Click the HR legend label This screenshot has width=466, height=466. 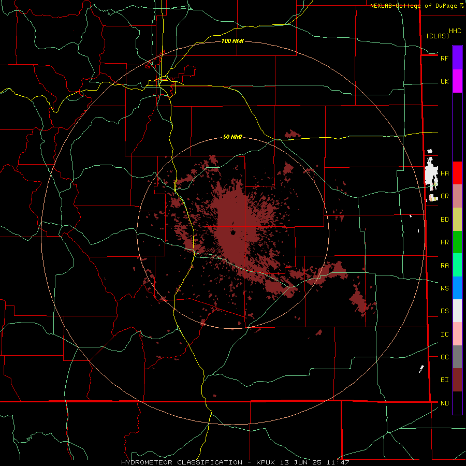[x=444, y=242]
